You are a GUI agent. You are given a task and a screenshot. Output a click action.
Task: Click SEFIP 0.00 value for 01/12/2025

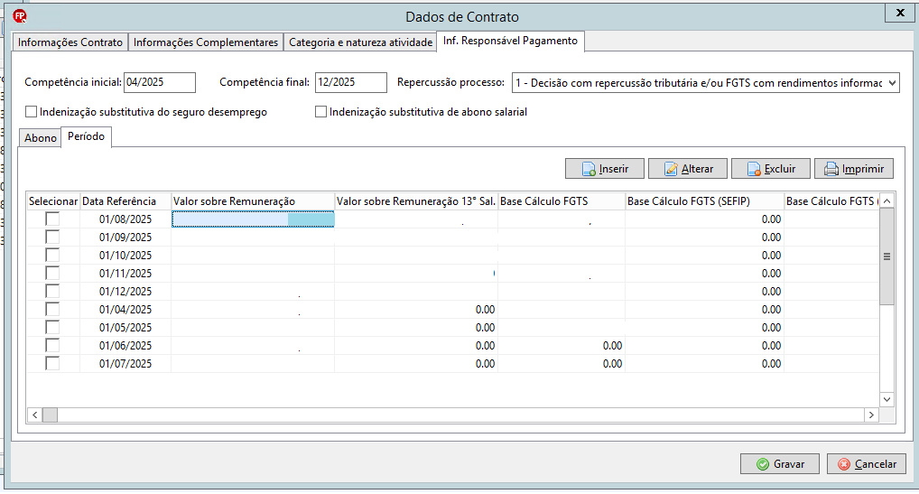pyautogui.click(x=771, y=291)
